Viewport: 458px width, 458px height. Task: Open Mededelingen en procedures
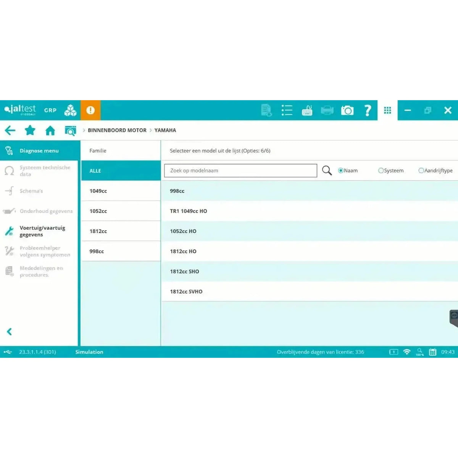pos(39,271)
